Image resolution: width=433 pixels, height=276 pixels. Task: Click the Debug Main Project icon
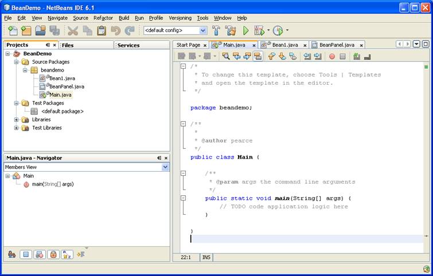click(x=259, y=30)
